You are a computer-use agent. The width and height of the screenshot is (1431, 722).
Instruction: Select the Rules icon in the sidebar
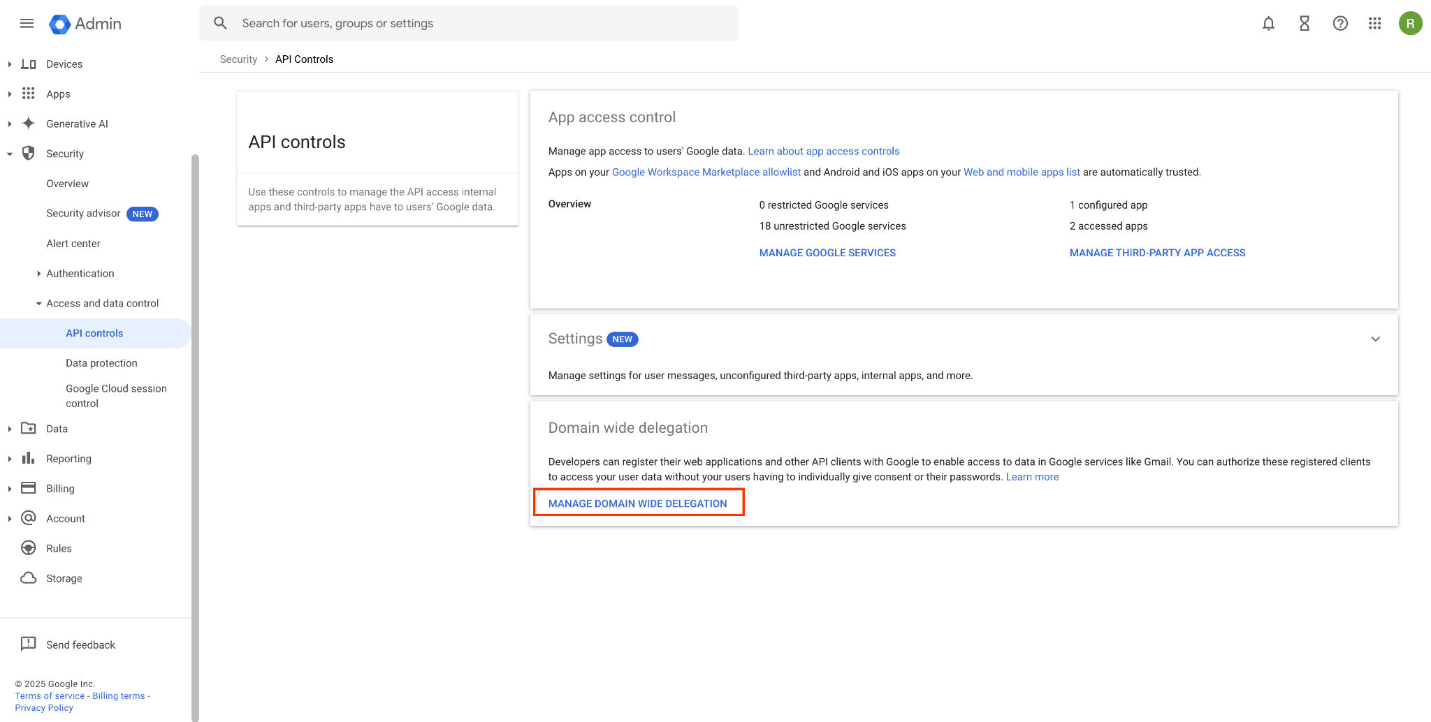28,547
